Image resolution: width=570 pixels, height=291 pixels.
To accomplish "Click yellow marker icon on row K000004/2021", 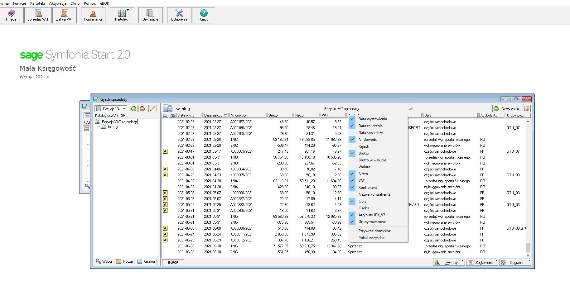I will (x=165, y=169).
